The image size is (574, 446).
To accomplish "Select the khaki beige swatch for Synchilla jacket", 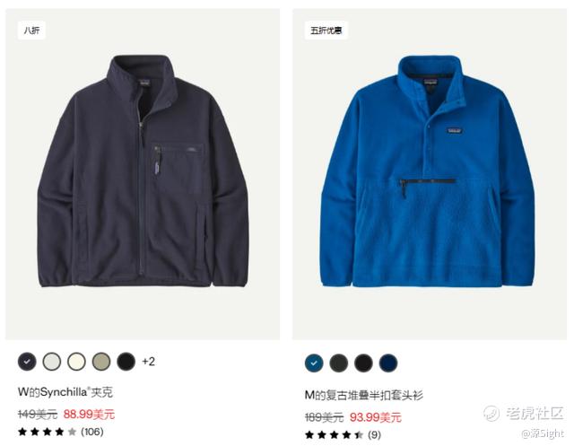I will tap(101, 362).
